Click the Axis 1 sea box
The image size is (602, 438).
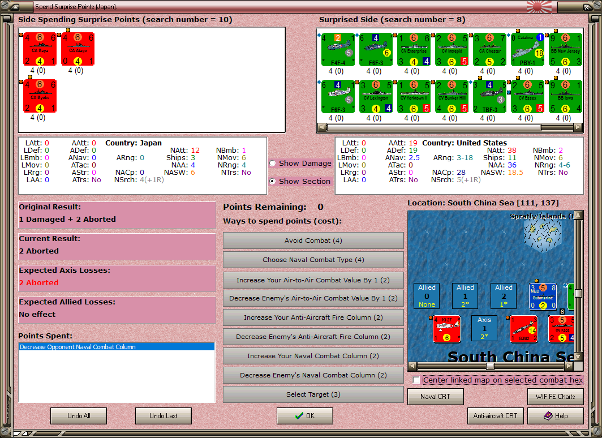[484, 328]
